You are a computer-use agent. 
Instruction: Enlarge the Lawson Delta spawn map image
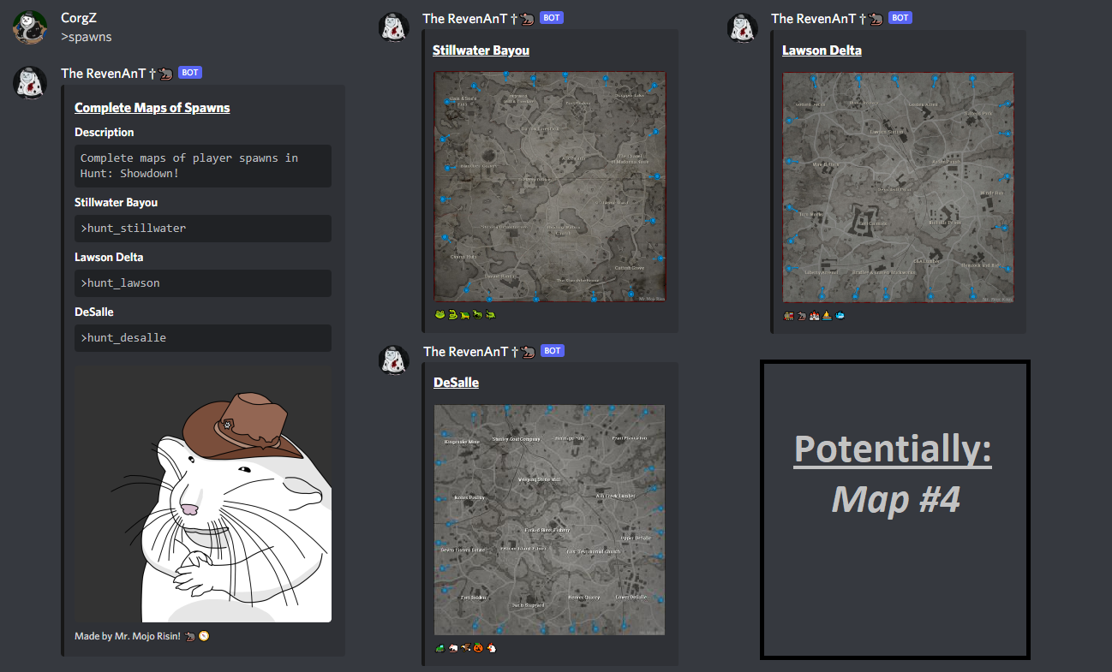[x=898, y=187]
